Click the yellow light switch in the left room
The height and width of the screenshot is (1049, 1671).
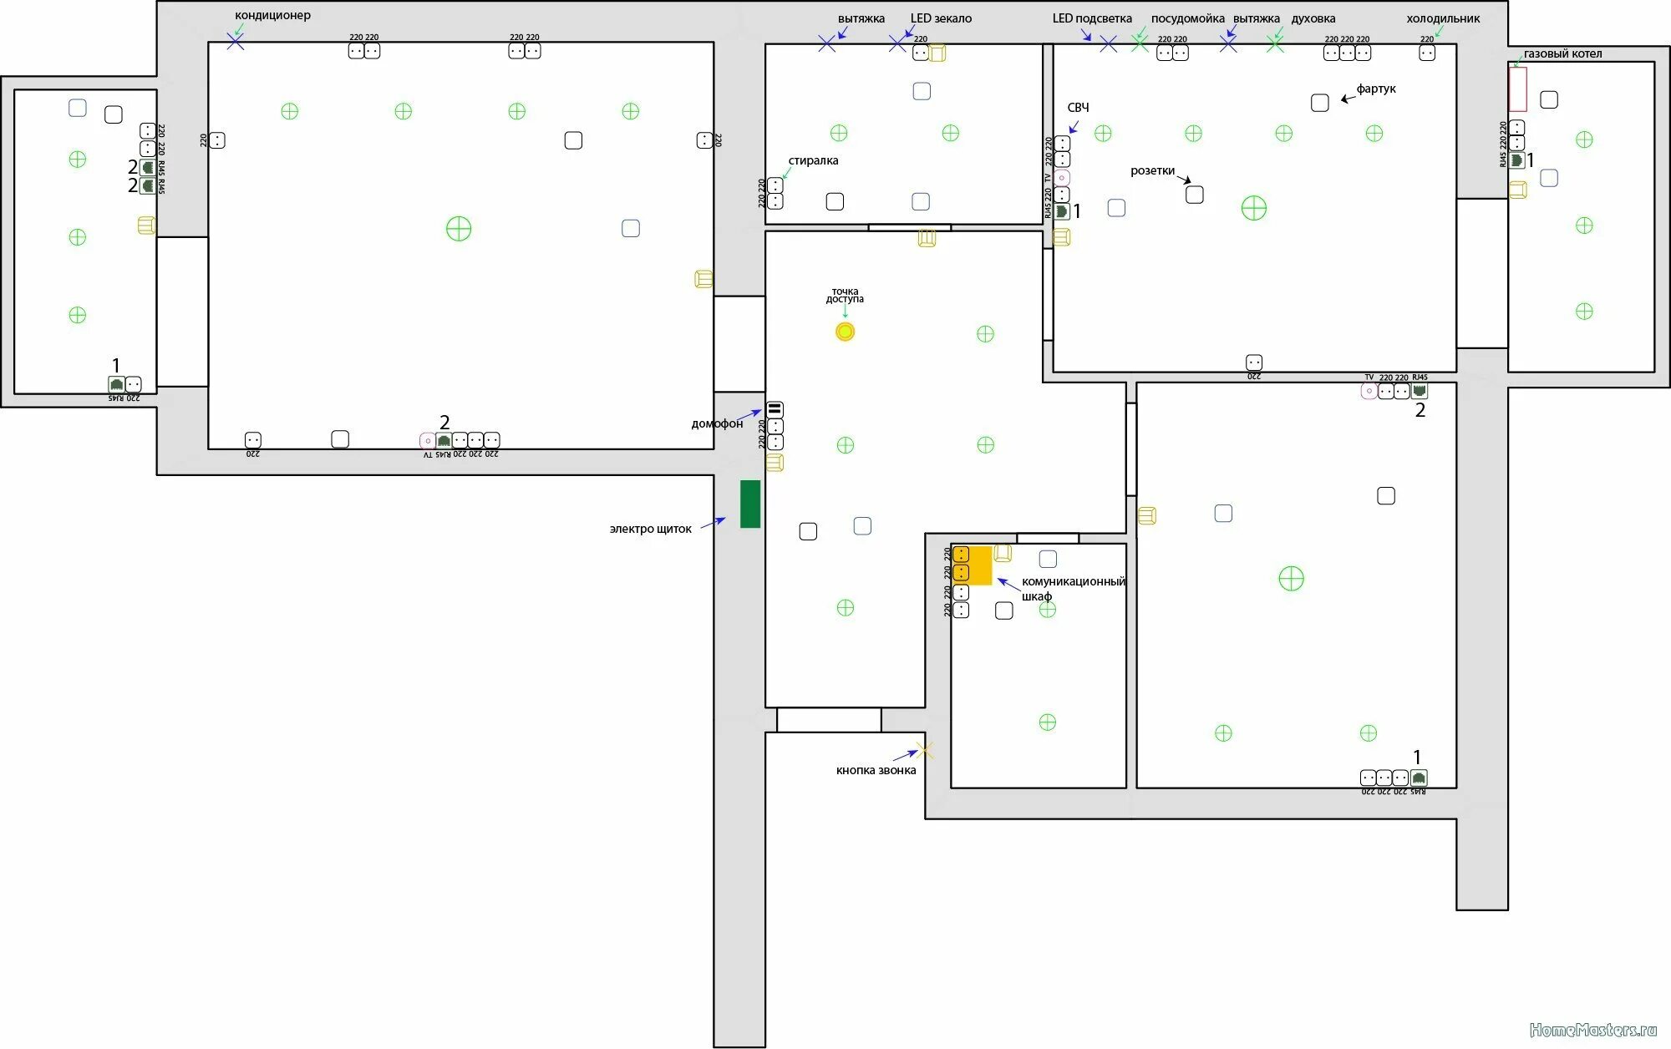point(147,226)
